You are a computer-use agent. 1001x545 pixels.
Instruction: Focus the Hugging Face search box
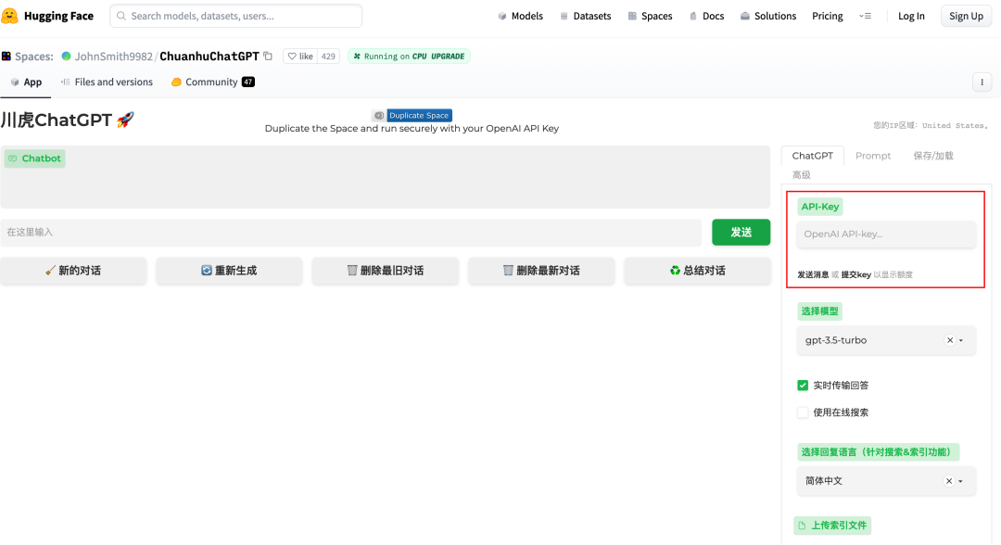click(236, 16)
